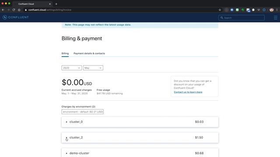280x157 pixels.
Task: Expand the cluster_0 charges row
Action: pyautogui.click(x=66, y=122)
